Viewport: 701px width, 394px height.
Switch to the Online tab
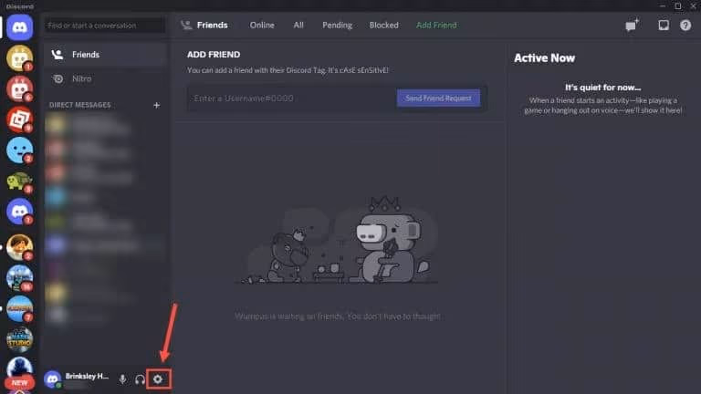(x=262, y=26)
